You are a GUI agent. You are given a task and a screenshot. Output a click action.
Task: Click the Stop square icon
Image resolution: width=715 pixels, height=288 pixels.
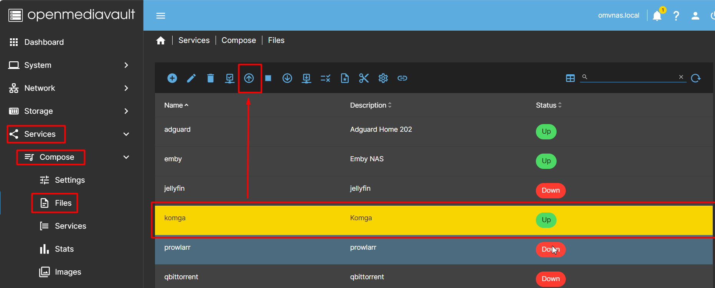(268, 78)
